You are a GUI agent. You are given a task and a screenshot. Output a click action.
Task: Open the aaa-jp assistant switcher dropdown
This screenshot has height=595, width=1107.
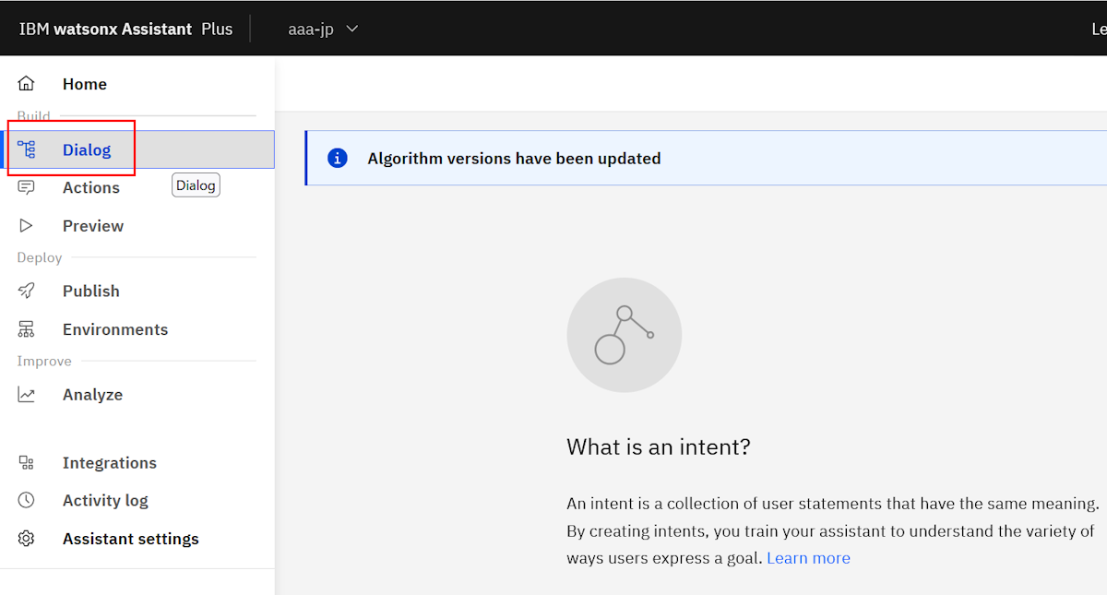click(x=323, y=29)
